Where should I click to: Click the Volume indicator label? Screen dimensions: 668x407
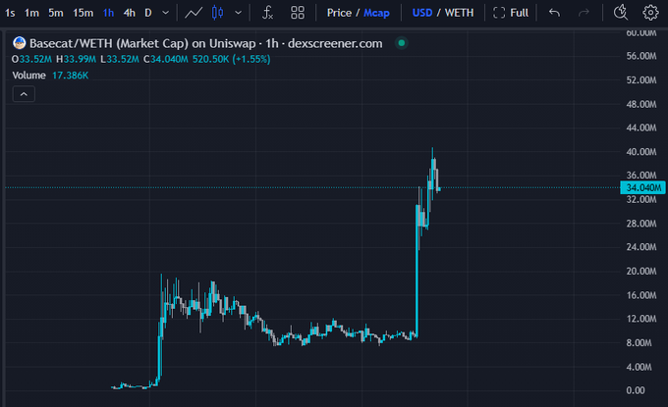click(x=28, y=76)
